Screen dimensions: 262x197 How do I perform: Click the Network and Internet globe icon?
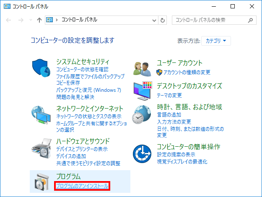(41, 115)
